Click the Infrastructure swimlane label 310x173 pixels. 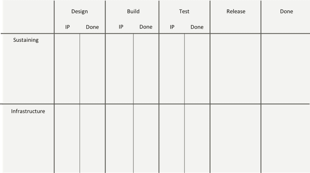click(x=28, y=111)
